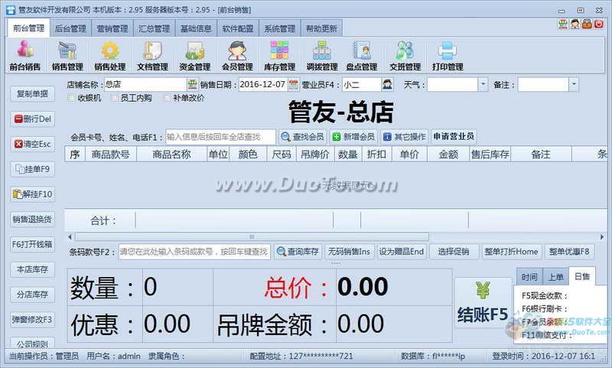Open 打印管理 printer icon

[x=448, y=55]
